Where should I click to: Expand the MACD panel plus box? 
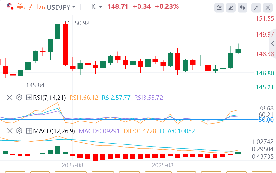[29, 131]
